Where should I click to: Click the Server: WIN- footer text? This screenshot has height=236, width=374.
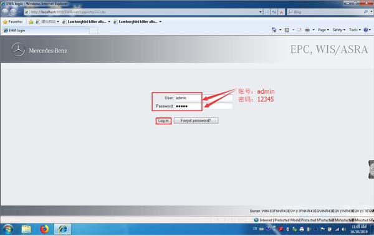pyautogui.click(x=312, y=211)
